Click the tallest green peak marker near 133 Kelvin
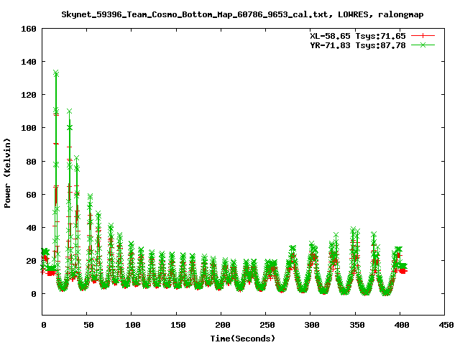 click(x=56, y=73)
